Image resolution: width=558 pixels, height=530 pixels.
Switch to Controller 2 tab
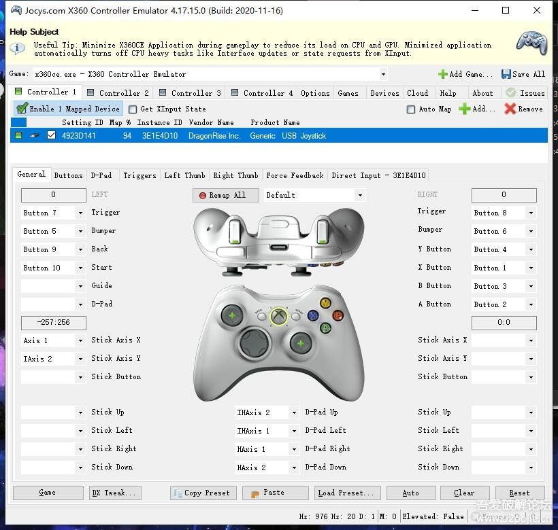pos(119,93)
